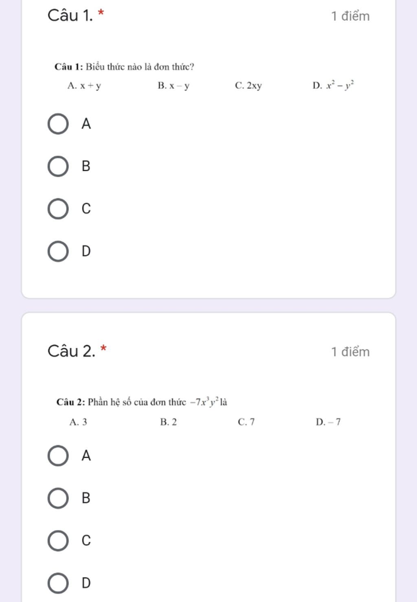Click the answer text 'B. x − y' in the image

173,86
